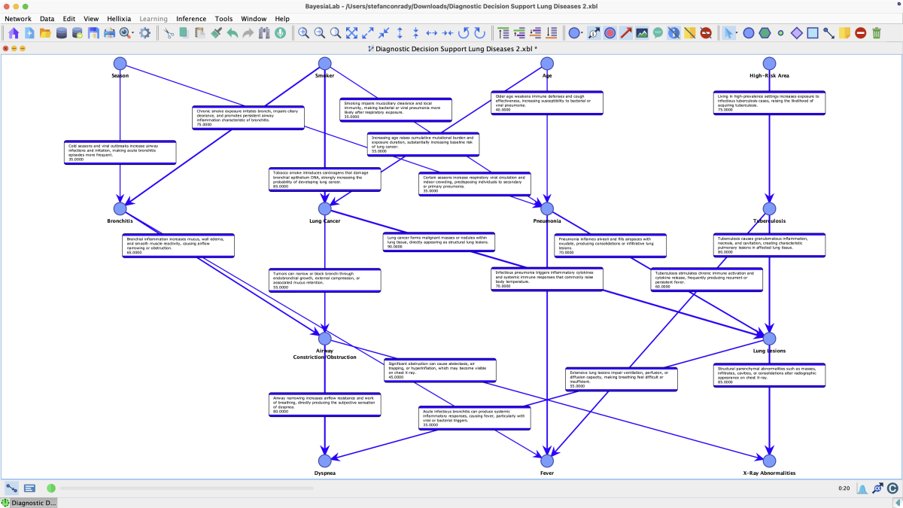Switch to Modeling mode in status bar
Screen dimensions: 903x508
pyautogui.click(x=12, y=488)
